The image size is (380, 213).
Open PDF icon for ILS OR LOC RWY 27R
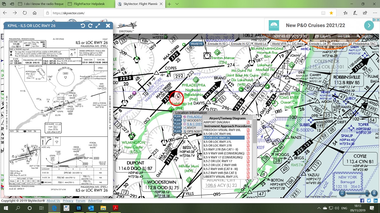(248, 146)
